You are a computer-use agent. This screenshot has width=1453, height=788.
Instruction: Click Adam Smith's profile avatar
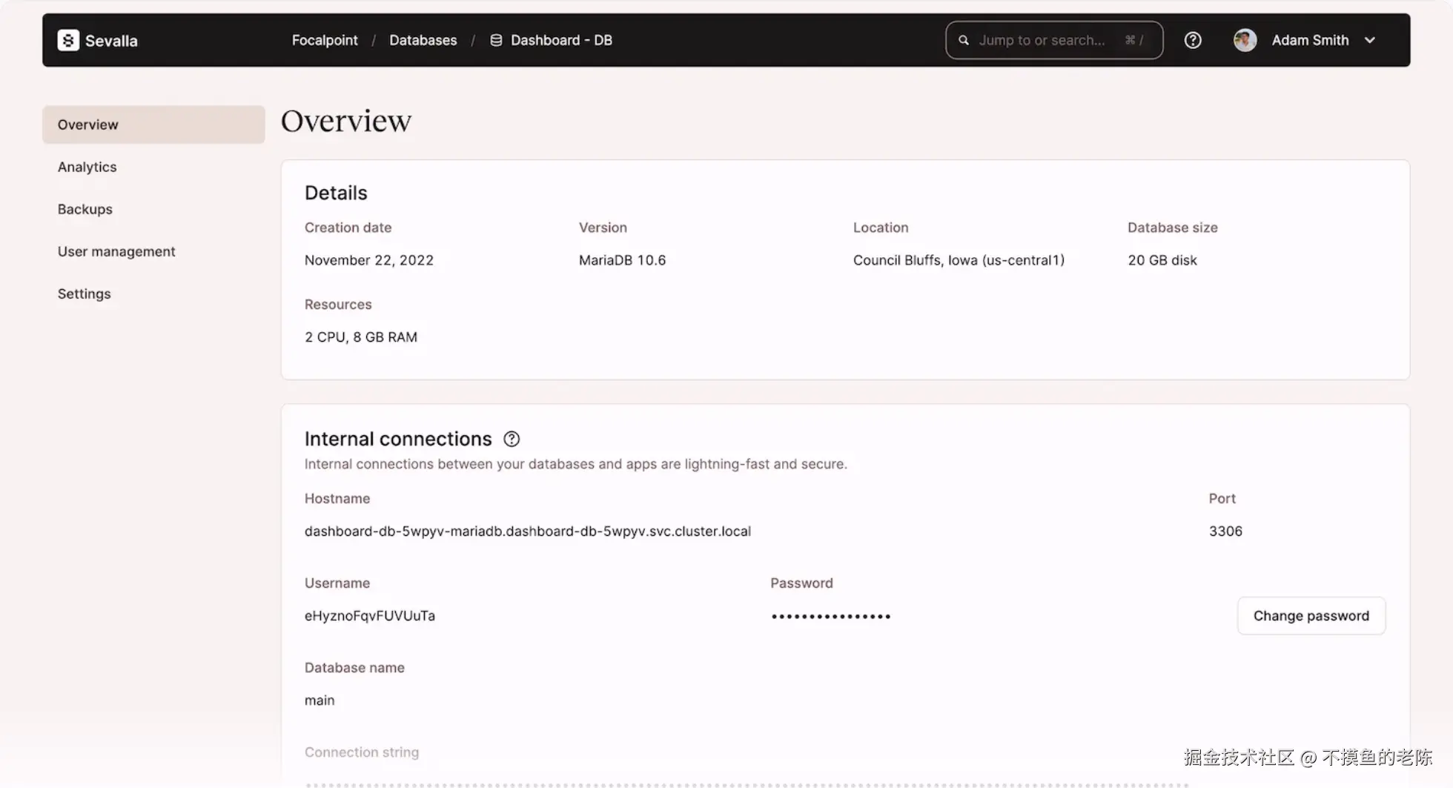[x=1245, y=40]
